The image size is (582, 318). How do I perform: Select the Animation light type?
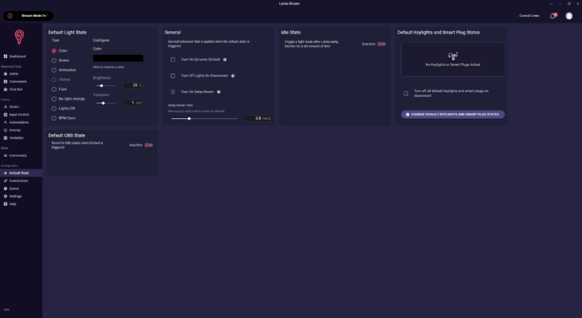(54, 70)
